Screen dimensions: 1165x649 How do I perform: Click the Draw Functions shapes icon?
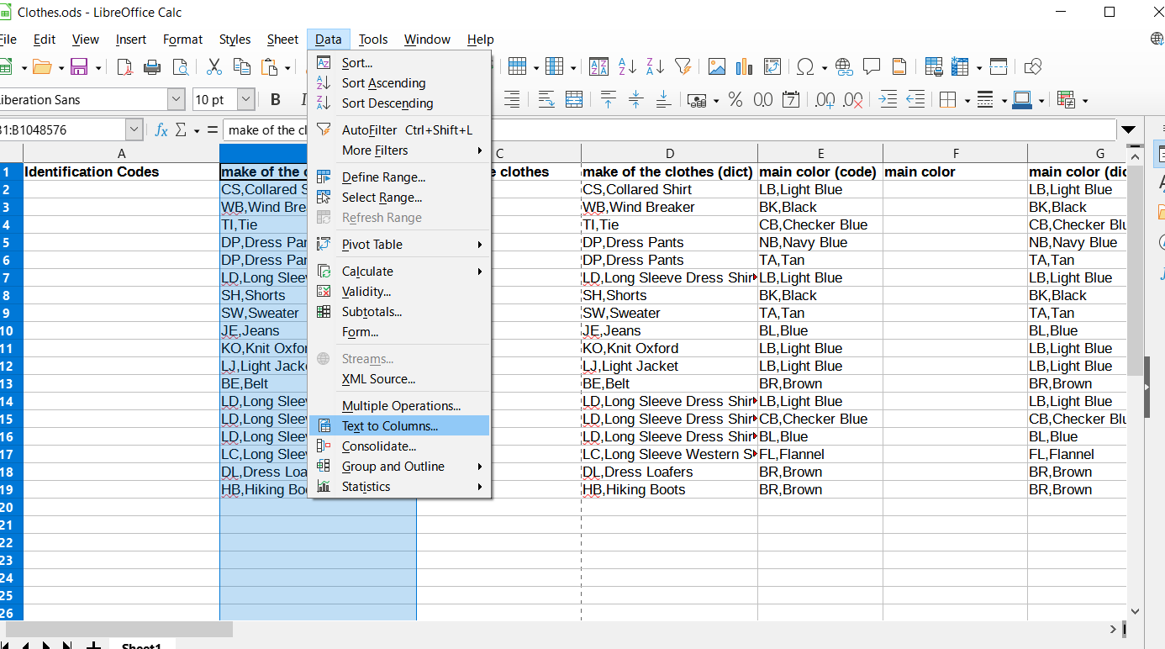tap(1033, 67)
